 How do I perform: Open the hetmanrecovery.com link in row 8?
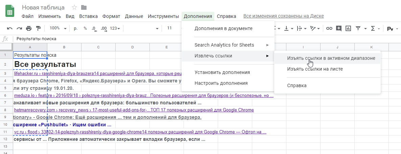coord(134,110)
